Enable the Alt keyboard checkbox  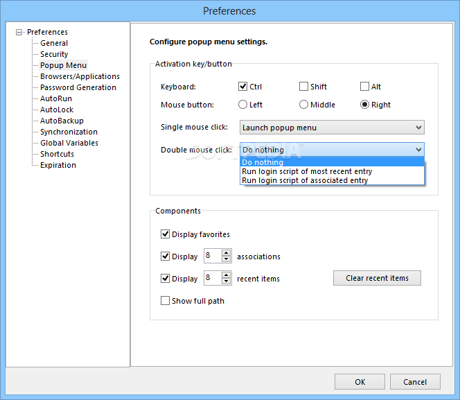pyautogui.click(x=365, y=87)
